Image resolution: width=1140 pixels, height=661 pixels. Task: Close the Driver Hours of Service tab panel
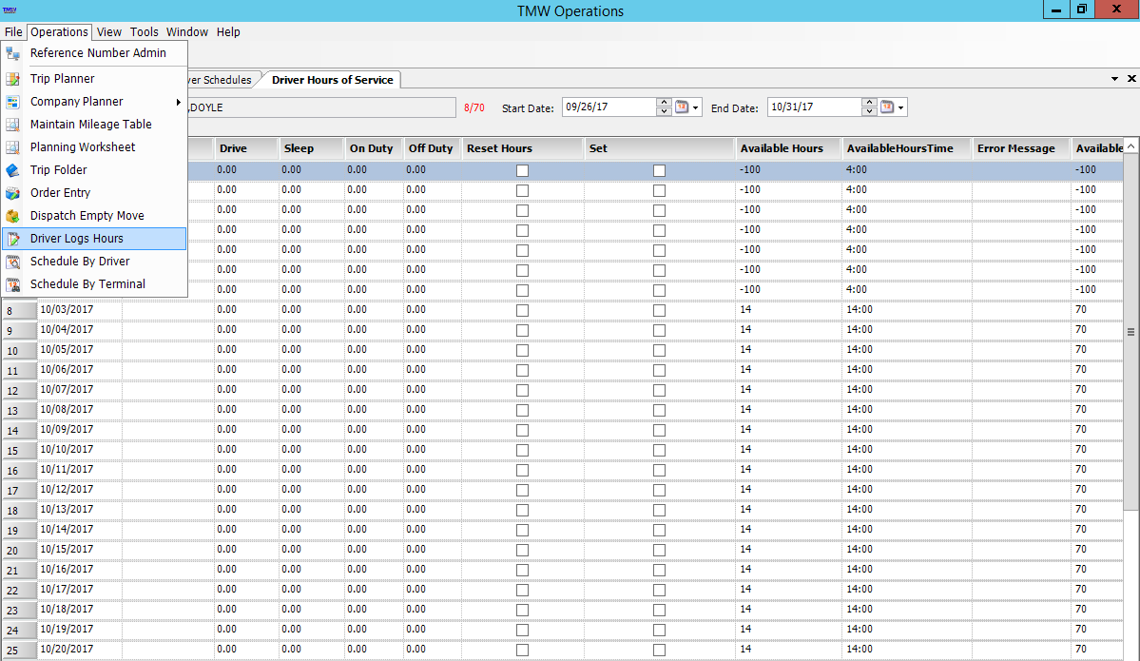[x=1131, y=79]
